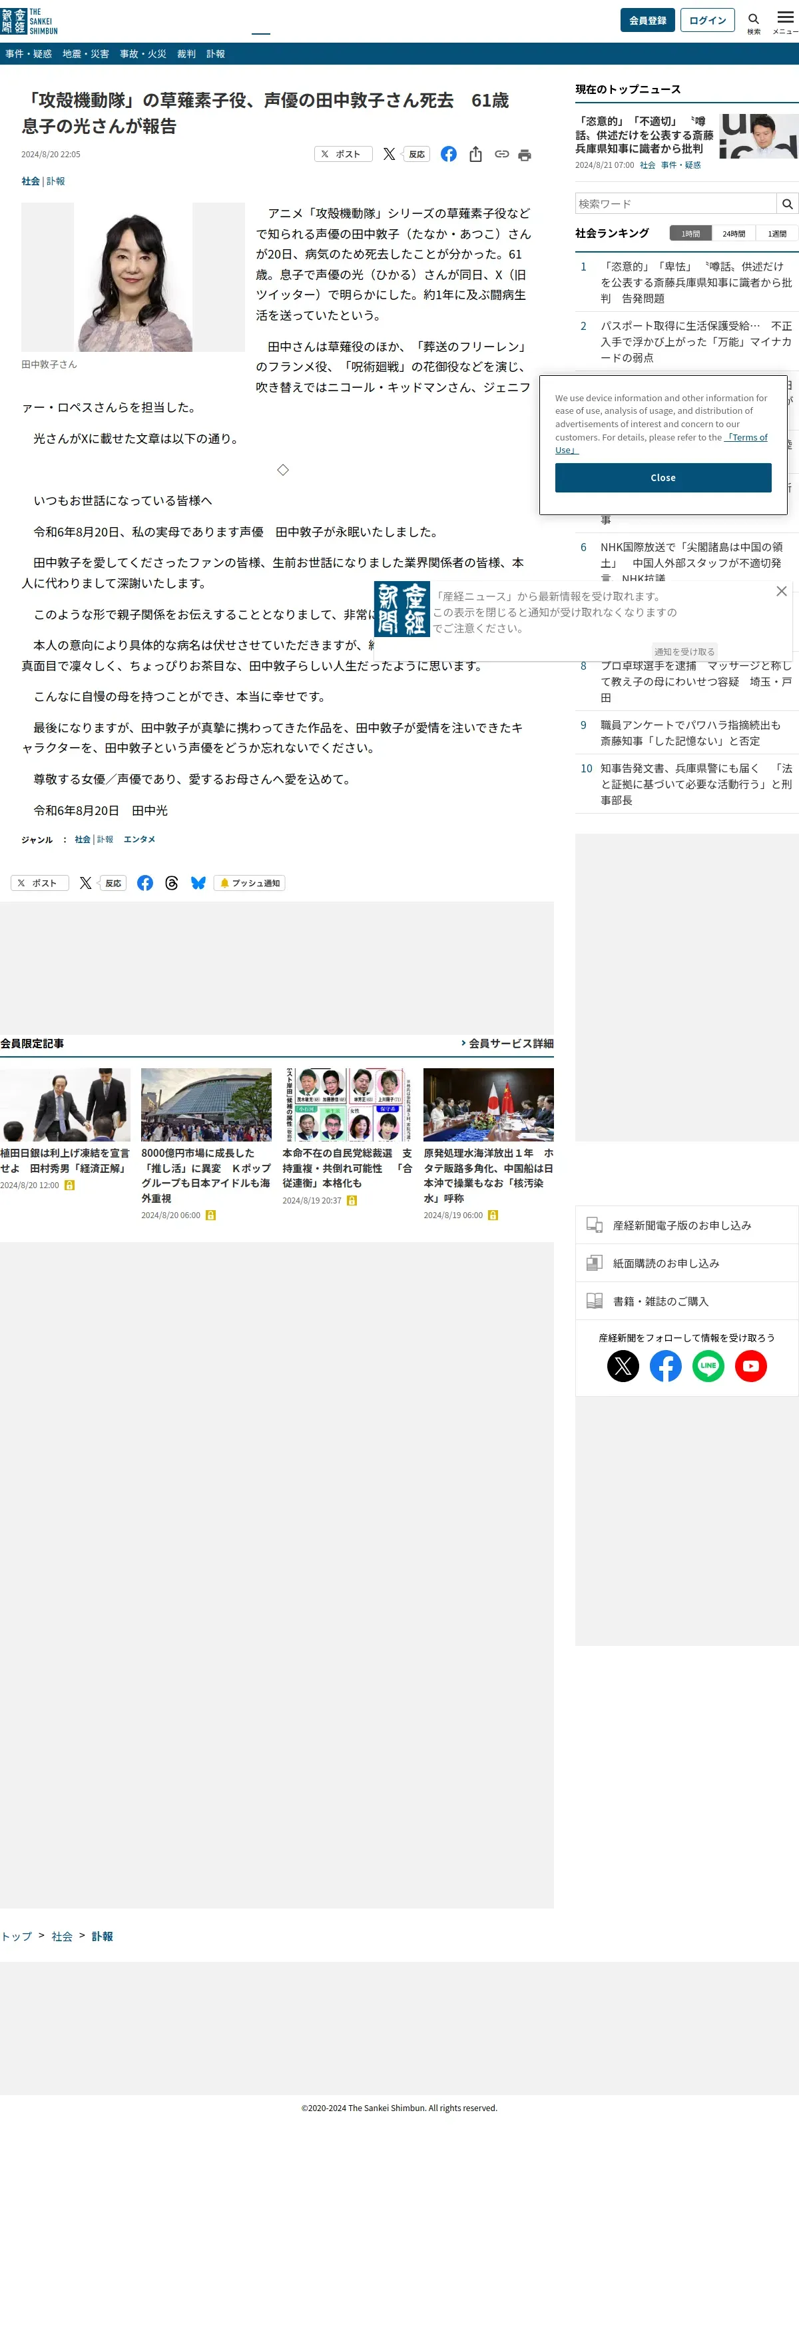Open ranking item 10 知事告発文書 article
This screenshot has width=799, height=2343.
695,784
